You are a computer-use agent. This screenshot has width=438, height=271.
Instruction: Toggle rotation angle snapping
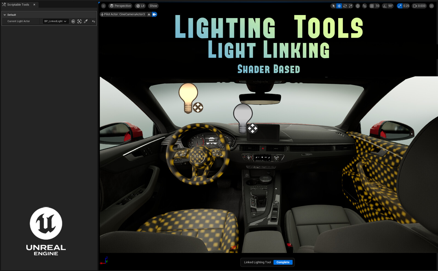(385, 6)
